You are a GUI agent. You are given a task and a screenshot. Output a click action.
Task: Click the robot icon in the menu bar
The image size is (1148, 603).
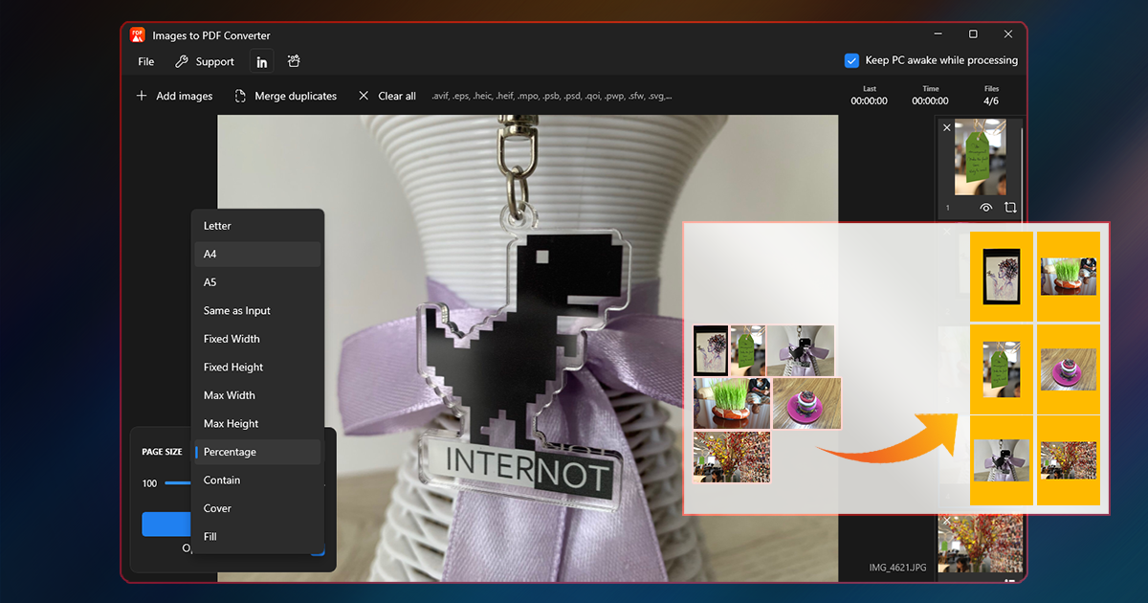pyautogui.click(x=294, y=61)
